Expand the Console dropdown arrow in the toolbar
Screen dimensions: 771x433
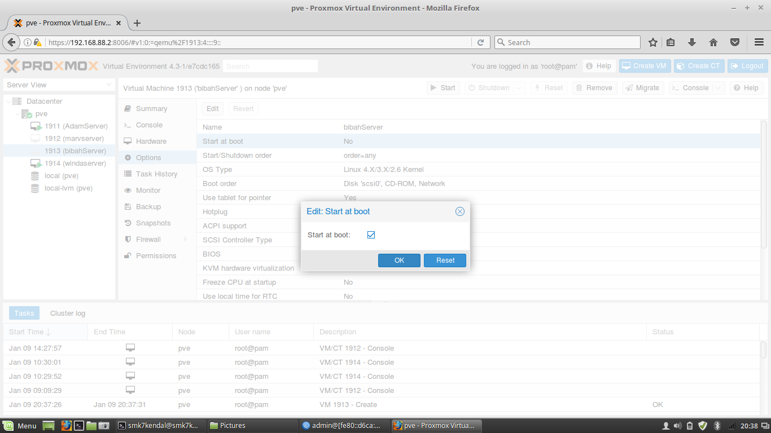point(719,88)
